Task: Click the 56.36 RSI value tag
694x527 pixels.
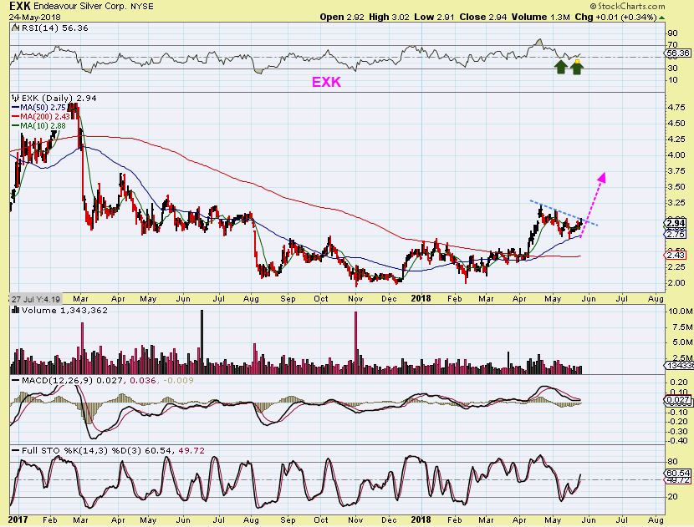Action: click(677, 53)
